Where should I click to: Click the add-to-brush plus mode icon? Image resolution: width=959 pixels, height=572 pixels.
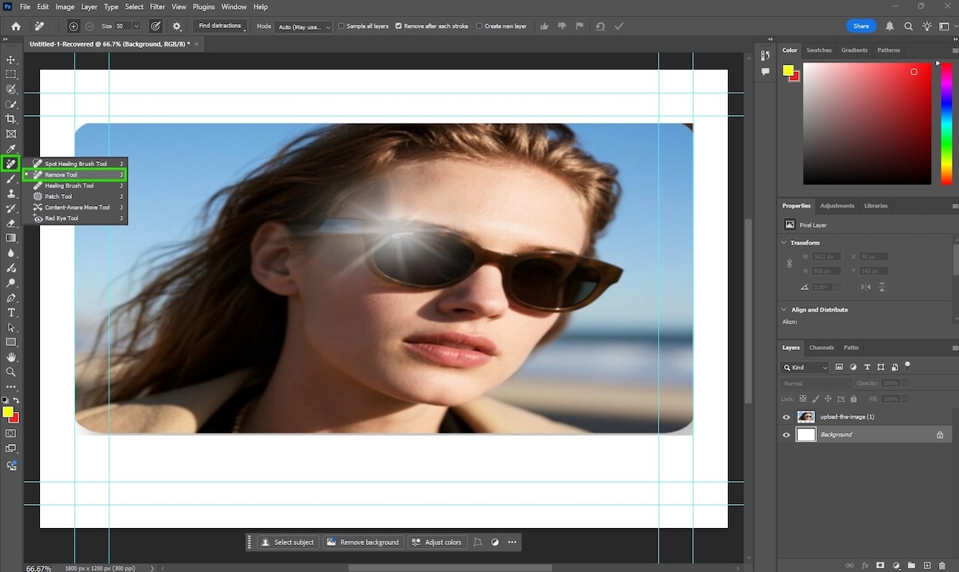point(74,26)
